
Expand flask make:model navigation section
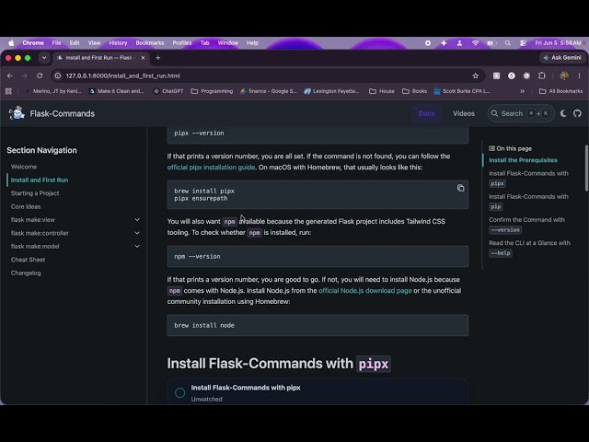(137, 246)
